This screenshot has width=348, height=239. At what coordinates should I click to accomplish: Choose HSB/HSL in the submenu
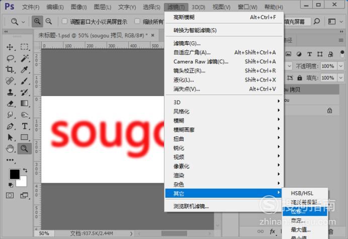point(305,193)
